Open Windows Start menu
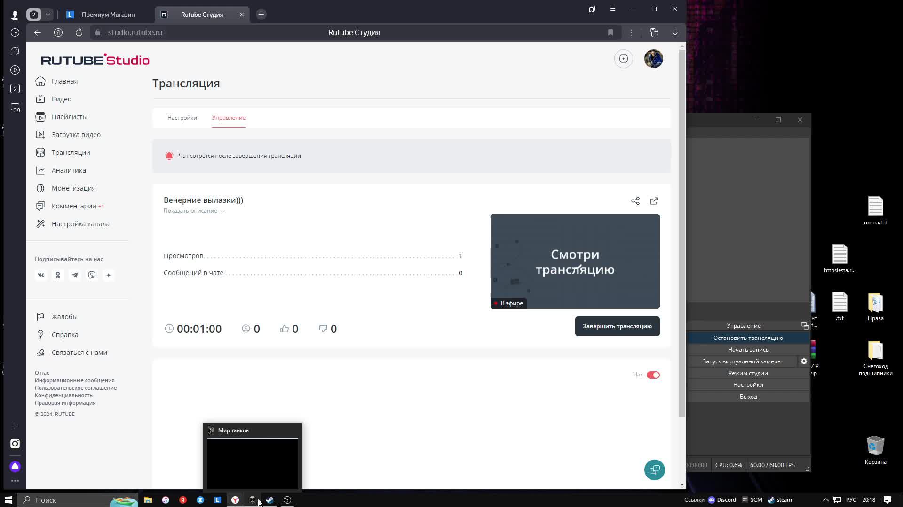The width and height of the screenshot is (903, 507). [x=8, y=500]
